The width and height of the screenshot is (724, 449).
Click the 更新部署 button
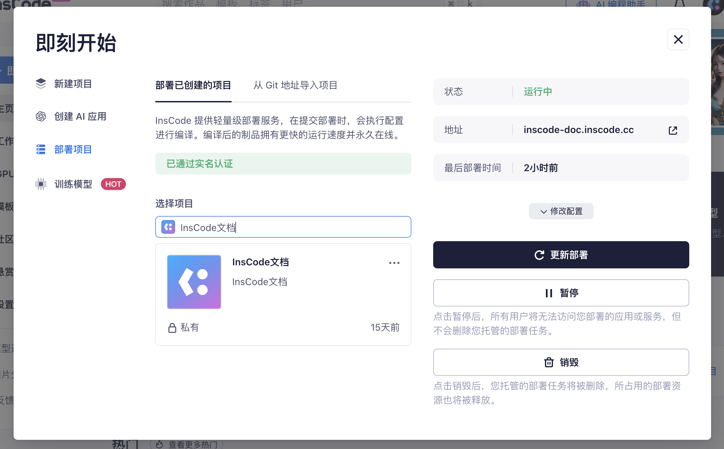[x=561, y=255]
